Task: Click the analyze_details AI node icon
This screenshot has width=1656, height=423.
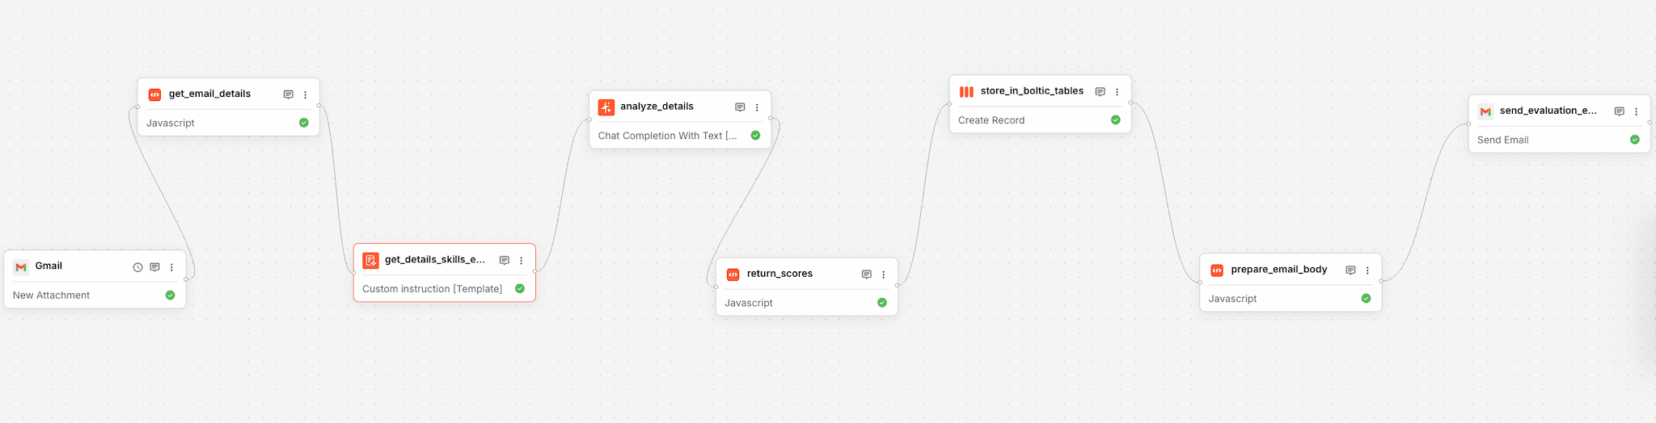Action: tap(606, 107)
